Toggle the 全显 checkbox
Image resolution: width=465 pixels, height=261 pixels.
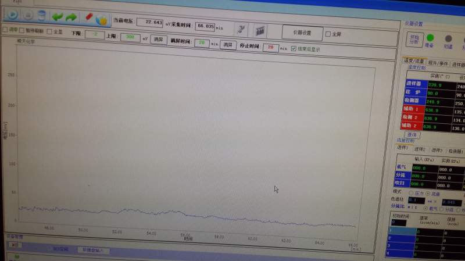coord(49,31)
